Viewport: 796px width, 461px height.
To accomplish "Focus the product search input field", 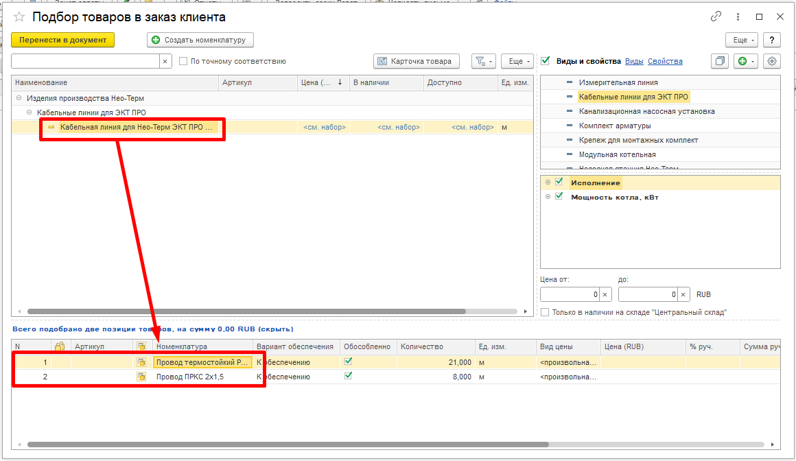I will click(x=85, y=62).
